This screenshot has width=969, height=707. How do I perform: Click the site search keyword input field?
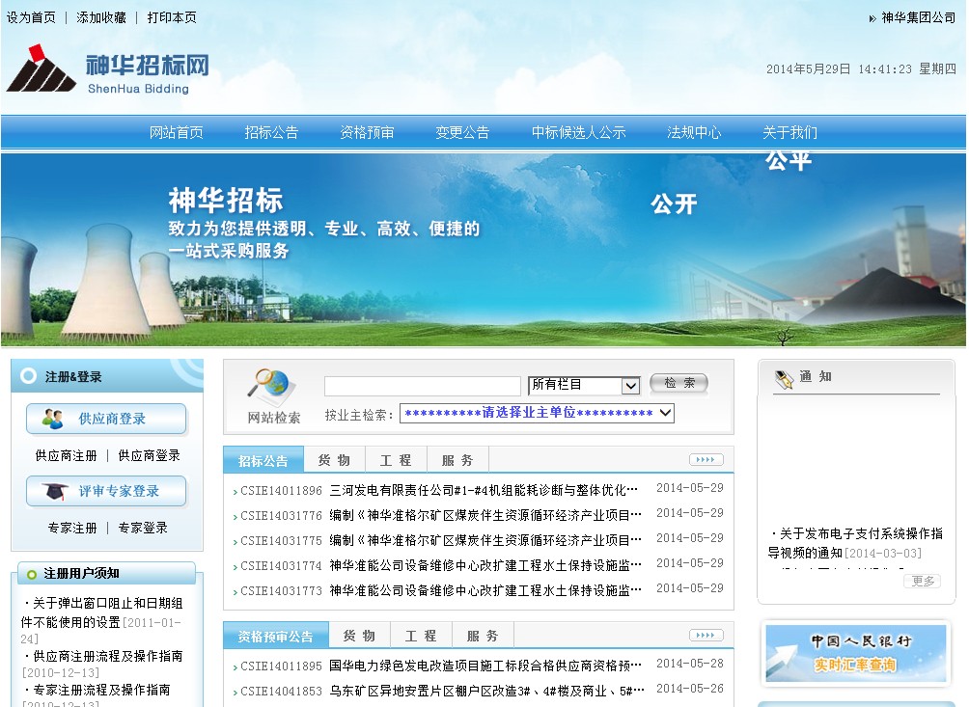[423, 386]
